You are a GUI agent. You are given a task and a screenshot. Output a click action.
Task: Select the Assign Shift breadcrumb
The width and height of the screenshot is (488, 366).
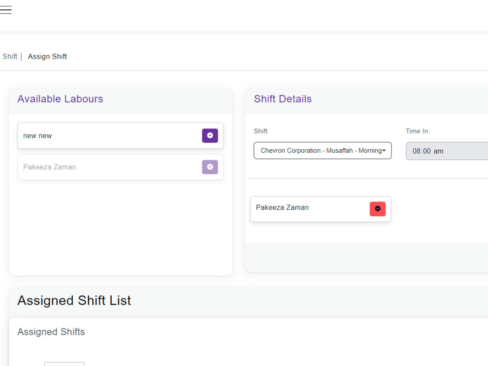click(x=47, y=57)
